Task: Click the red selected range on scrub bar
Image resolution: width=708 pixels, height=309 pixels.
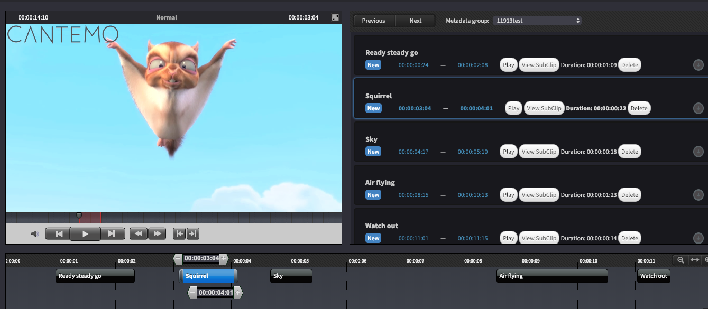Action: (x=90, y=218)
